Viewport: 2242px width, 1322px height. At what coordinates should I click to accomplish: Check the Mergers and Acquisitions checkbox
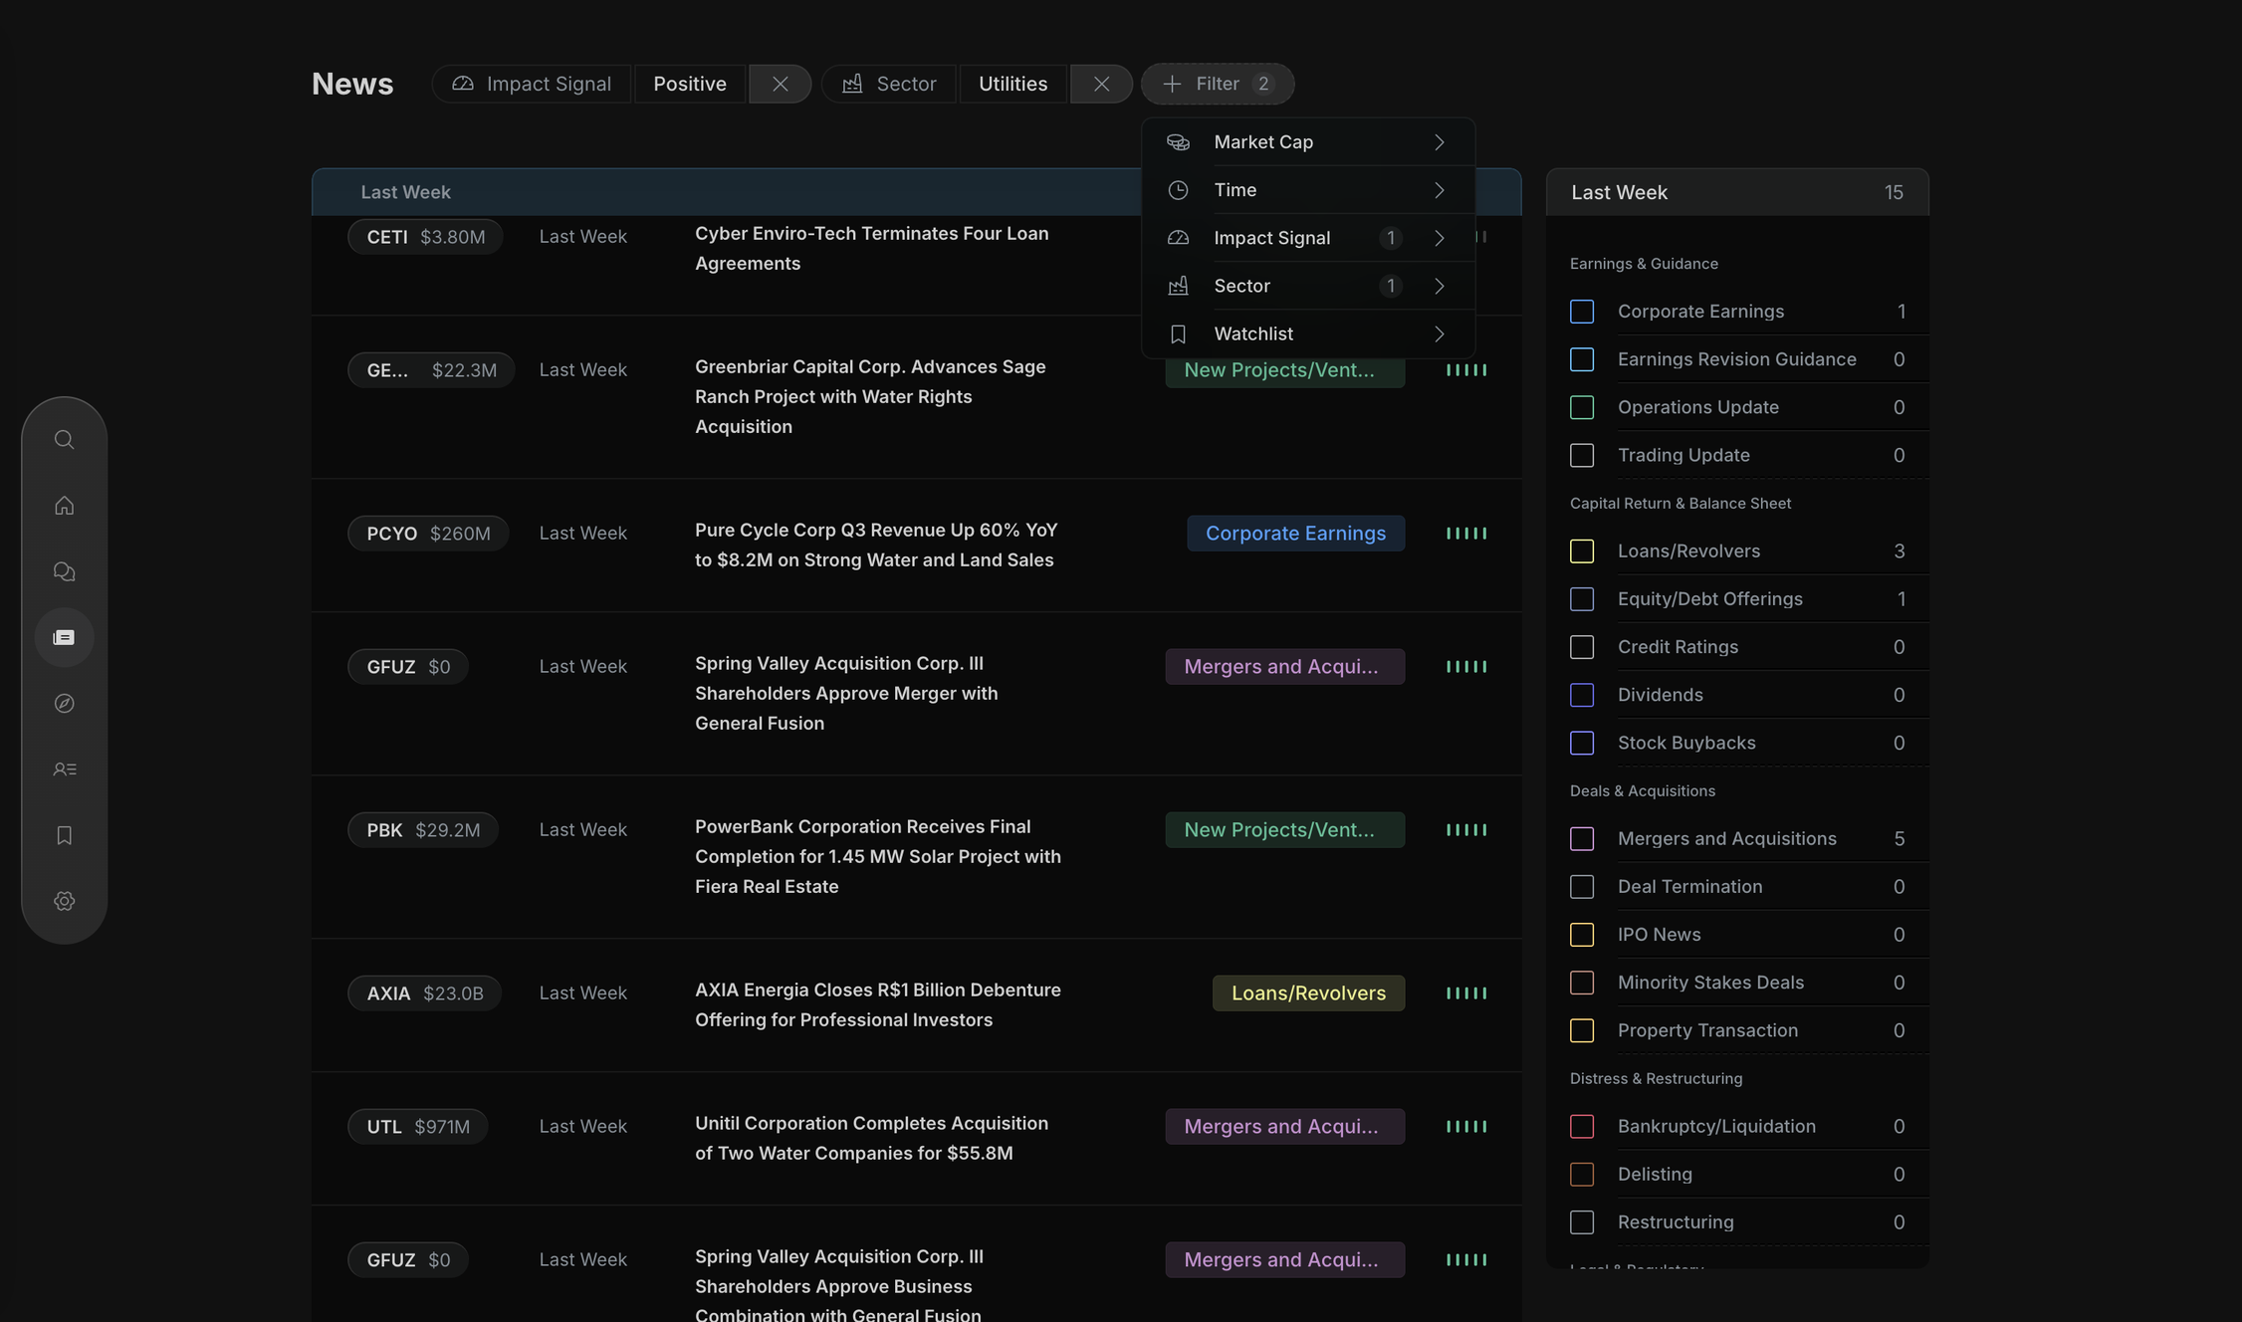point(1582,839)
